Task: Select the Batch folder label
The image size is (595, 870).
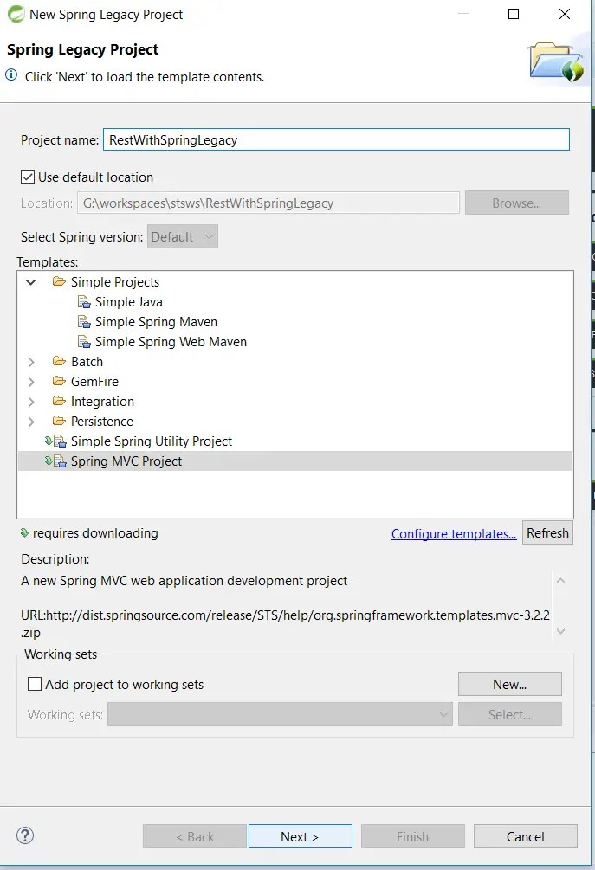Action: click(87, 362)
